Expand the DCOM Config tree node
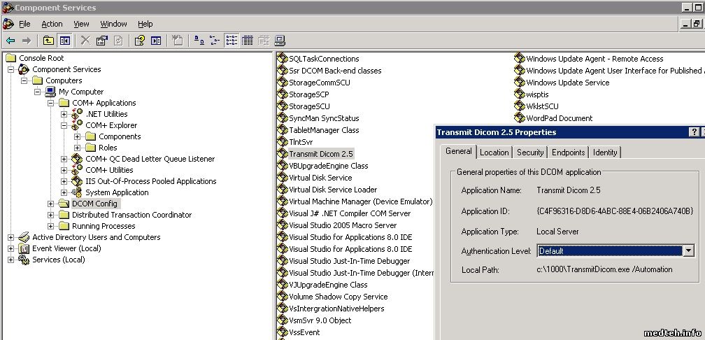This screenshot has height=340, width=705. click(x=50, y=204)
